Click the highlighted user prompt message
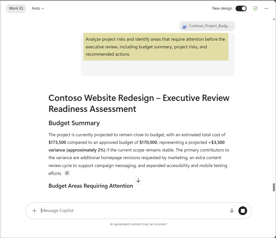This screenshot has height=238, width=276. (156, 47)
